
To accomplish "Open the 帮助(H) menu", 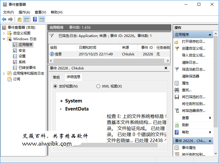I will coord(57,12).
